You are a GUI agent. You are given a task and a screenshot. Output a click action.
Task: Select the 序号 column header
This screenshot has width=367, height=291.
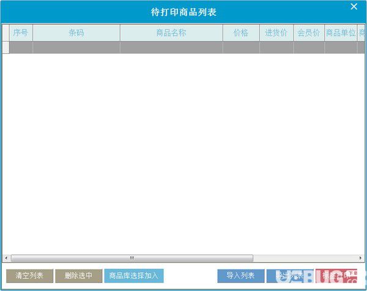coord(21,33)
